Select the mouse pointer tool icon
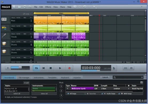 94,7
